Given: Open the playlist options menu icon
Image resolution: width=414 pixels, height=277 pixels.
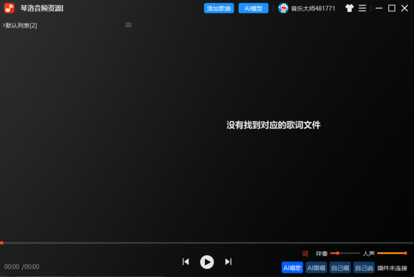Looking at the screenshot, I should tap(128, 25).
